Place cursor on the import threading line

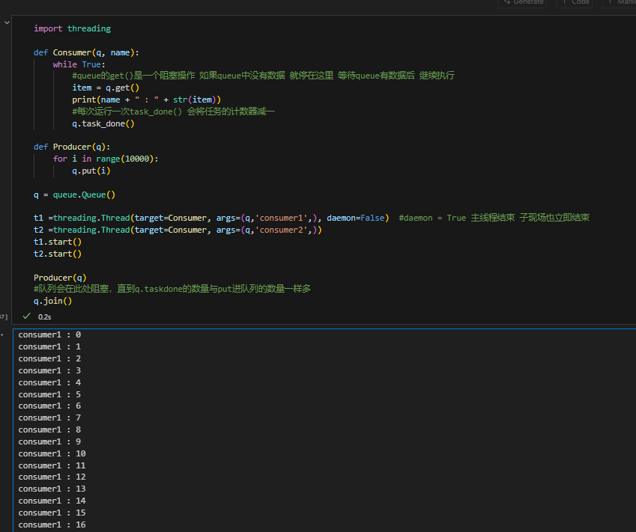72,28
